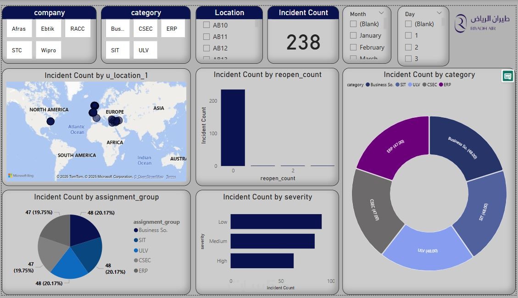The image size is (518, 298).
Task: Click Business So. legend swatch in category chart
Action: click(368, 85)
